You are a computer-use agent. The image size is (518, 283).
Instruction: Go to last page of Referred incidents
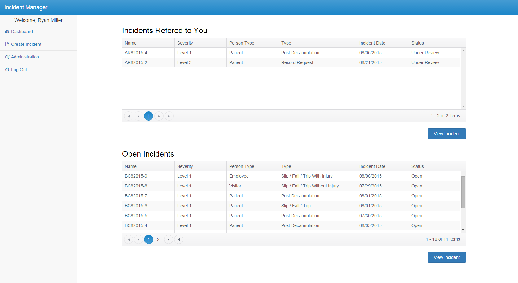pyautogui.click(x=169, y=116)
